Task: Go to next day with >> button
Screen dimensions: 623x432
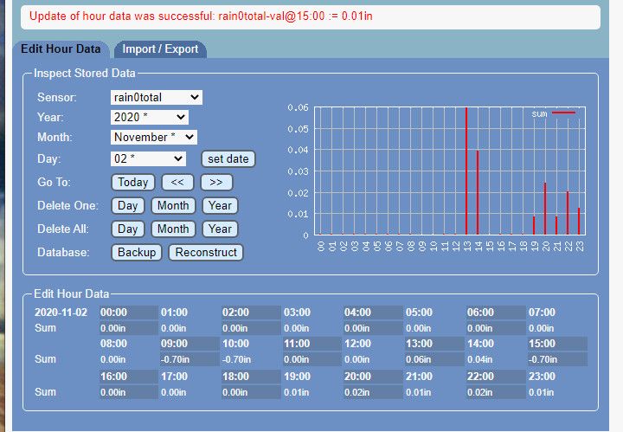Action: (216, 182)
